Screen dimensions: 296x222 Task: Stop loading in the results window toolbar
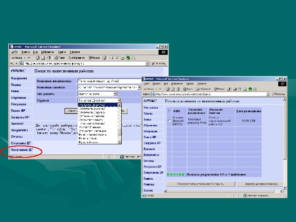coord(168,89)
